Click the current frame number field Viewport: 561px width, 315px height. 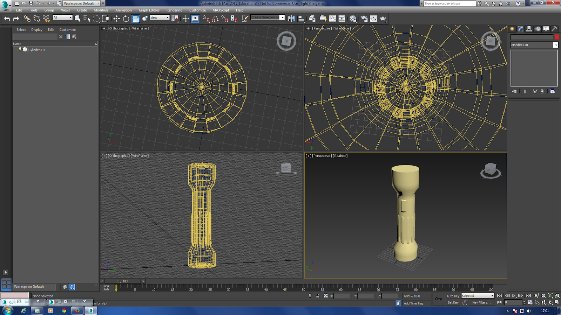(514, 302)
